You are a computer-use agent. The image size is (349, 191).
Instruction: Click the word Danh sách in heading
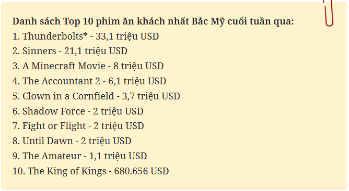(x=36, y=21)
